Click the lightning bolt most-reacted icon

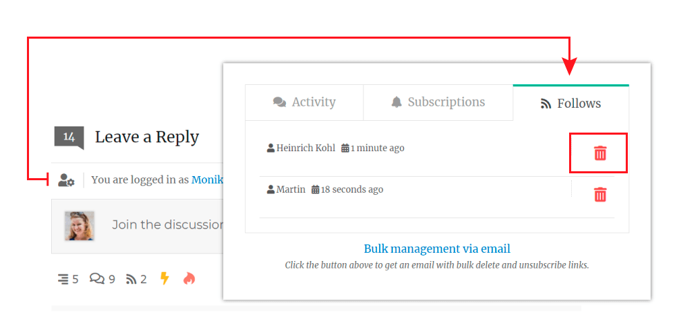coord(164,278)
